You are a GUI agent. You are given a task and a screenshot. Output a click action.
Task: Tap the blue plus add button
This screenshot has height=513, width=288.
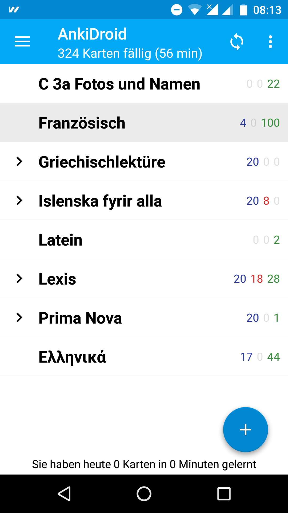click(245, 430)
